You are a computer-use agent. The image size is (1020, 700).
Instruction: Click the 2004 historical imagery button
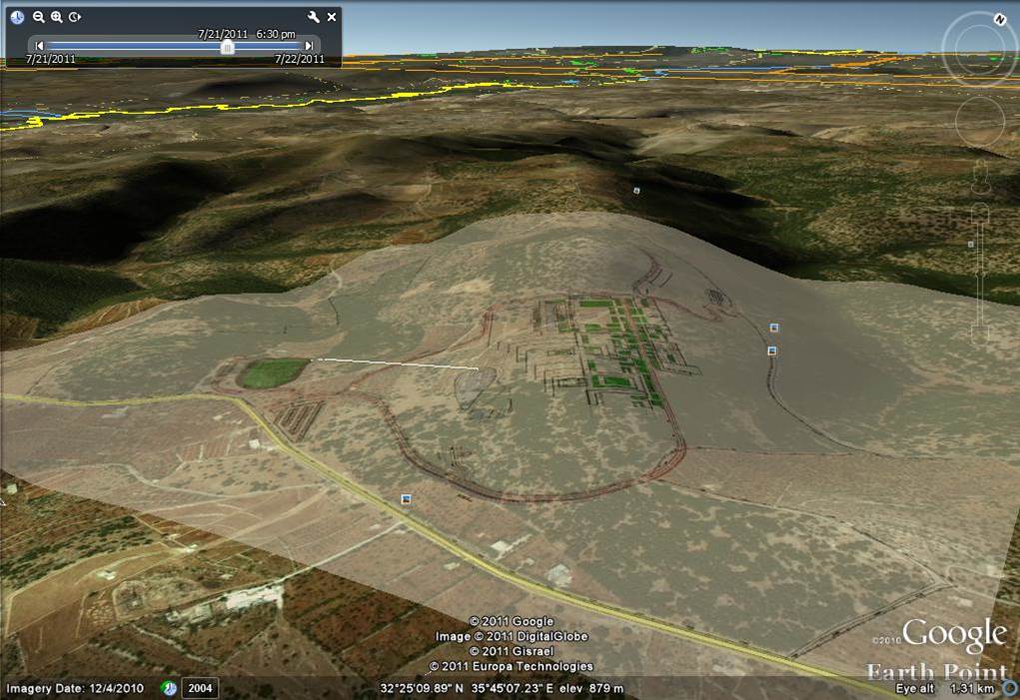click(x=200, y=688)
